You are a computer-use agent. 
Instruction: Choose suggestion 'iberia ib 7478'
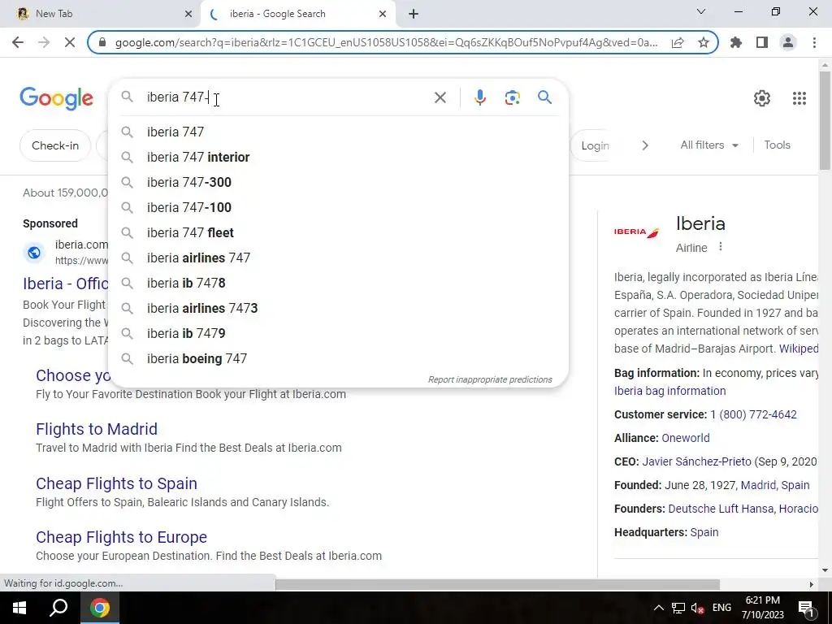(x=339, y=283)
